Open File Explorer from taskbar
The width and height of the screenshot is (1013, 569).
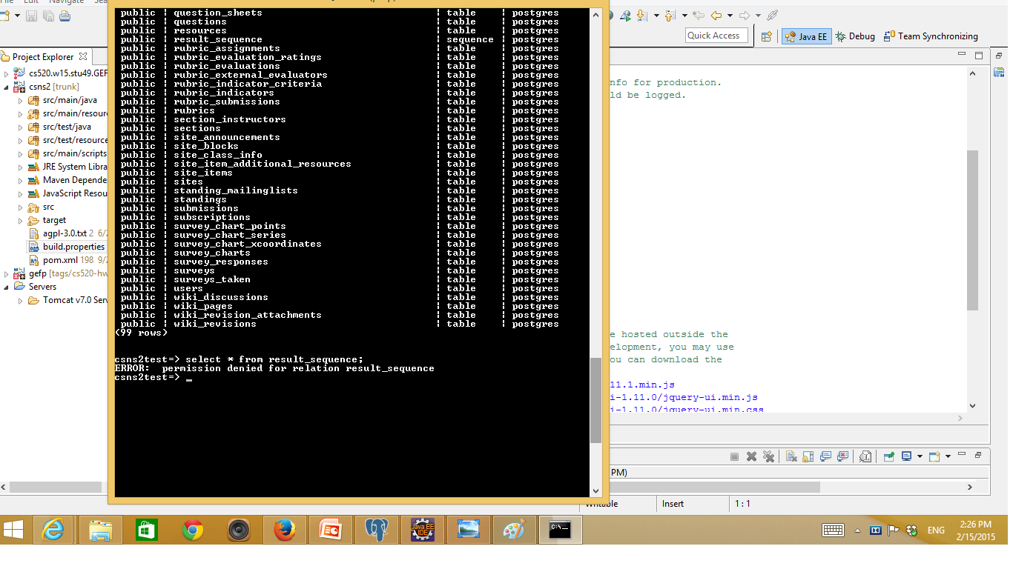[x=100, y=530]
